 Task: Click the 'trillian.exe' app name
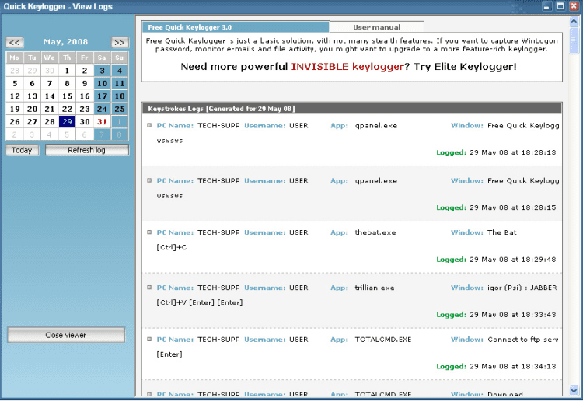[x=375, y=288]
